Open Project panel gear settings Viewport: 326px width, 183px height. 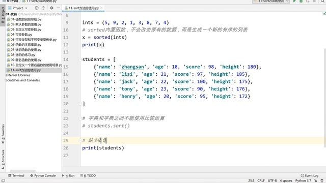point(51,8)
